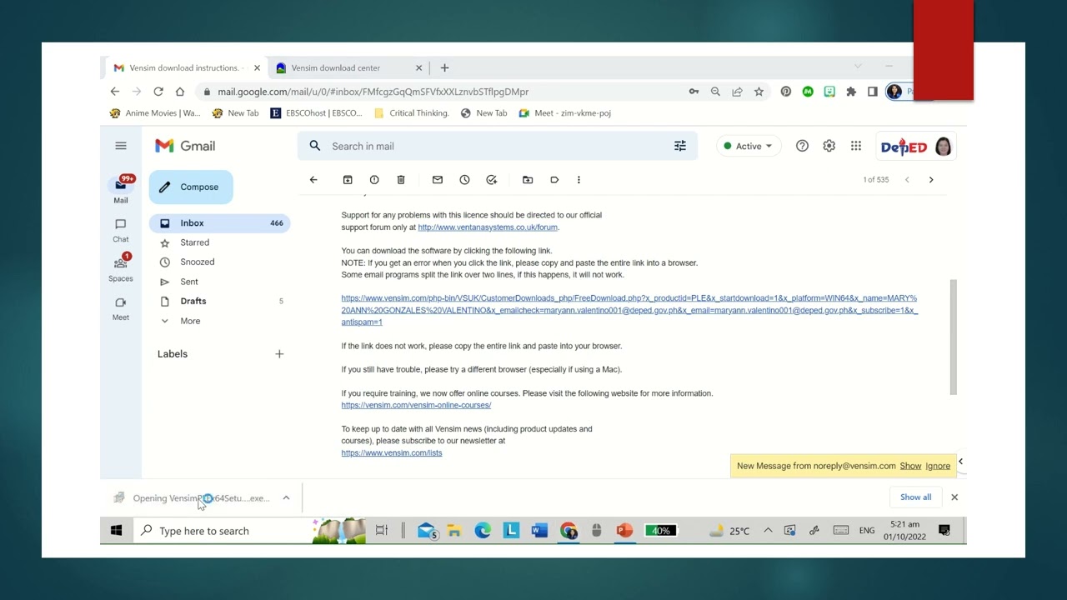1067x600 pixels.
Task: Open vensim.com/lists newsletter link
Action: (x=392, y=452)
